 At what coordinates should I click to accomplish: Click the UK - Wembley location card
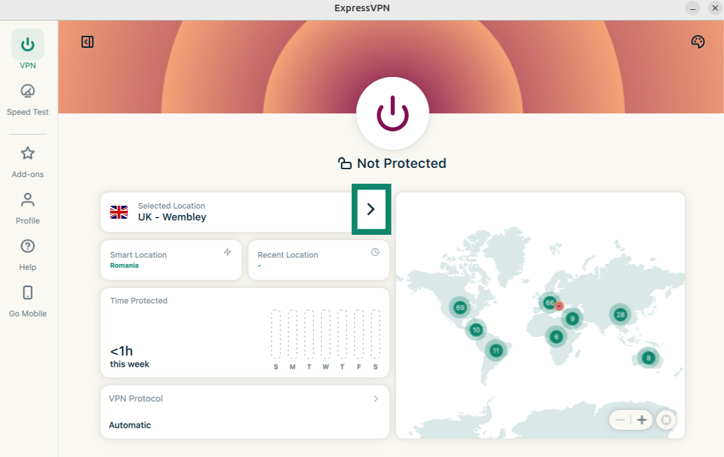[226, 212]
